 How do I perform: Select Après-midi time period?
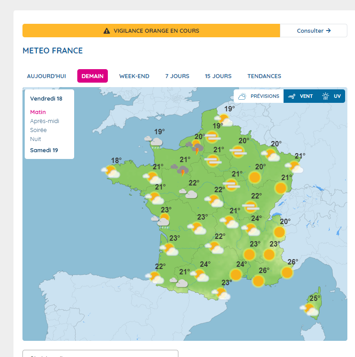click(44, 121)
